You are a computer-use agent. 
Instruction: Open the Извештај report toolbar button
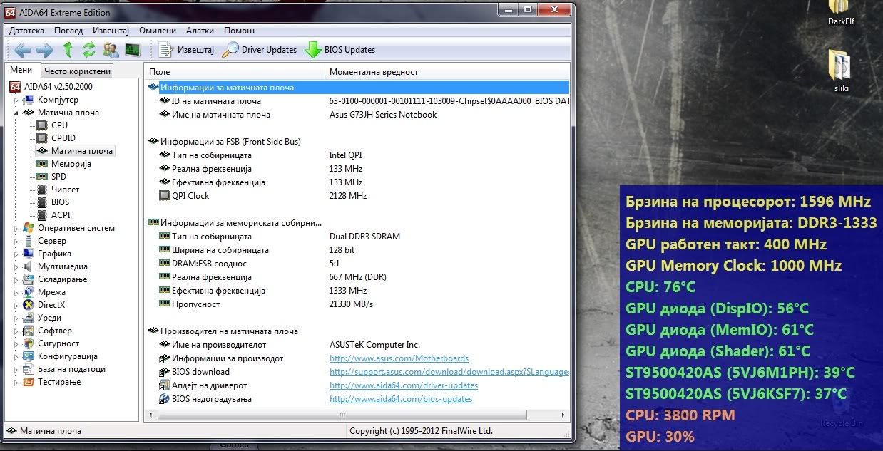pos(186,50)
